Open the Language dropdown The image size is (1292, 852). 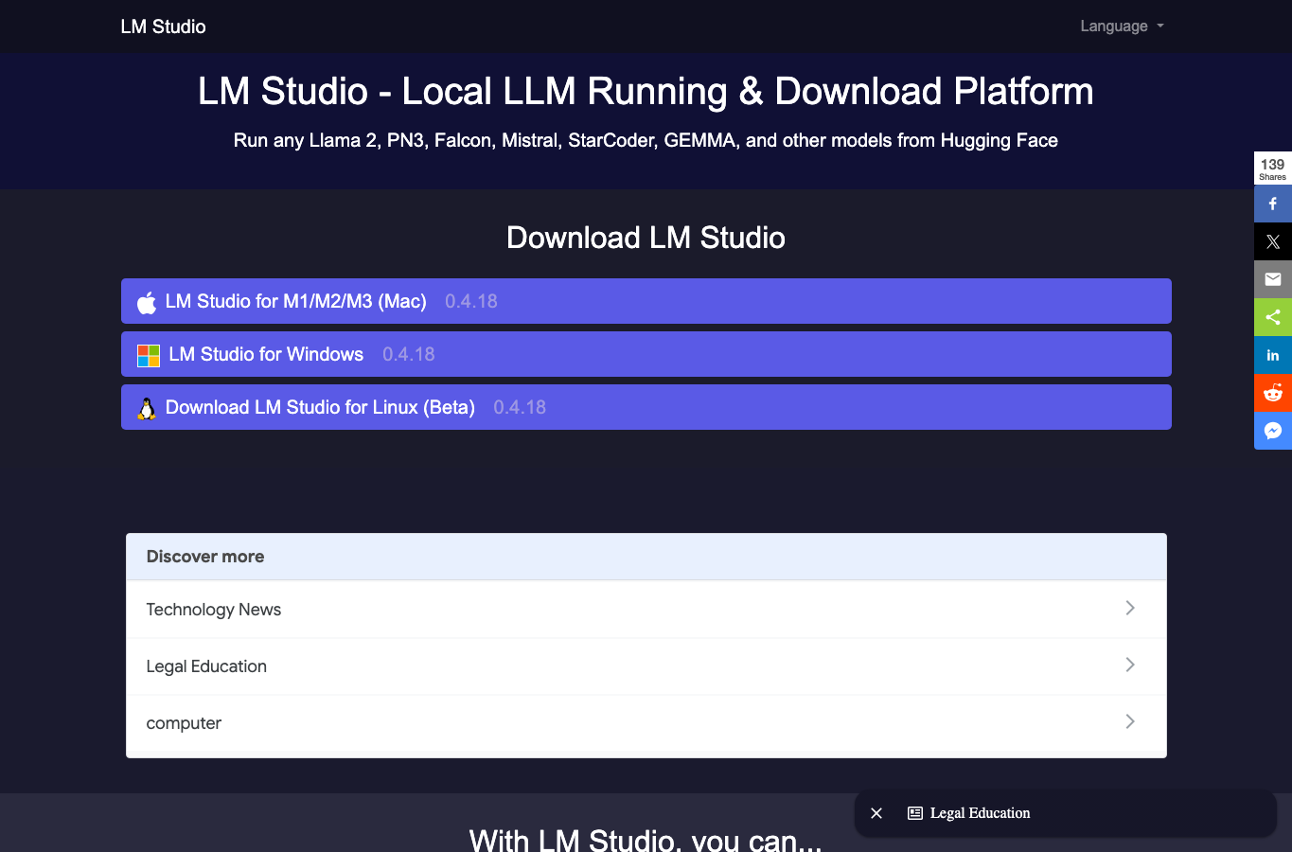point(1122,27)
